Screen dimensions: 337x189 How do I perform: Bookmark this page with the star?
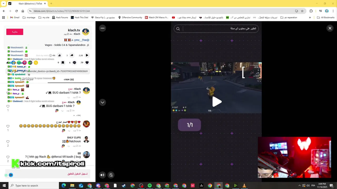tap(302, 11)
